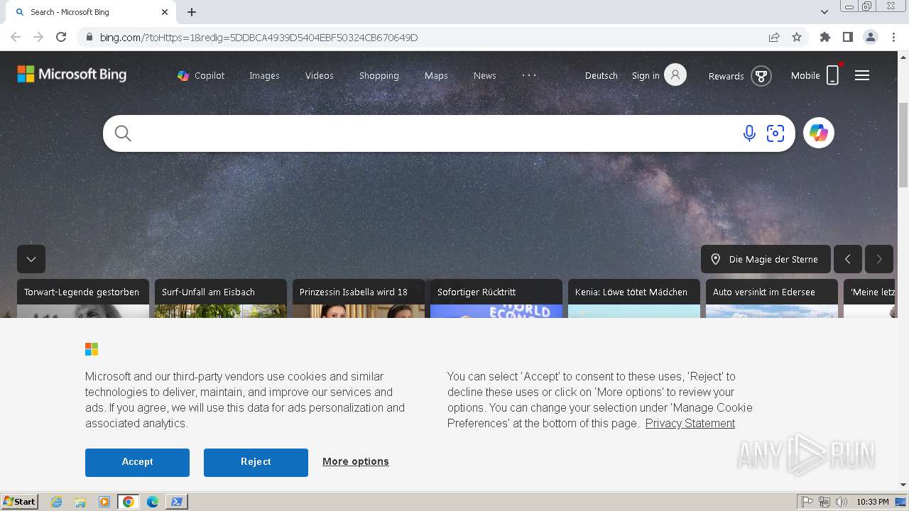
Task: Click the Sign in link
Action: pyautogui.click(x=646, y=75)
